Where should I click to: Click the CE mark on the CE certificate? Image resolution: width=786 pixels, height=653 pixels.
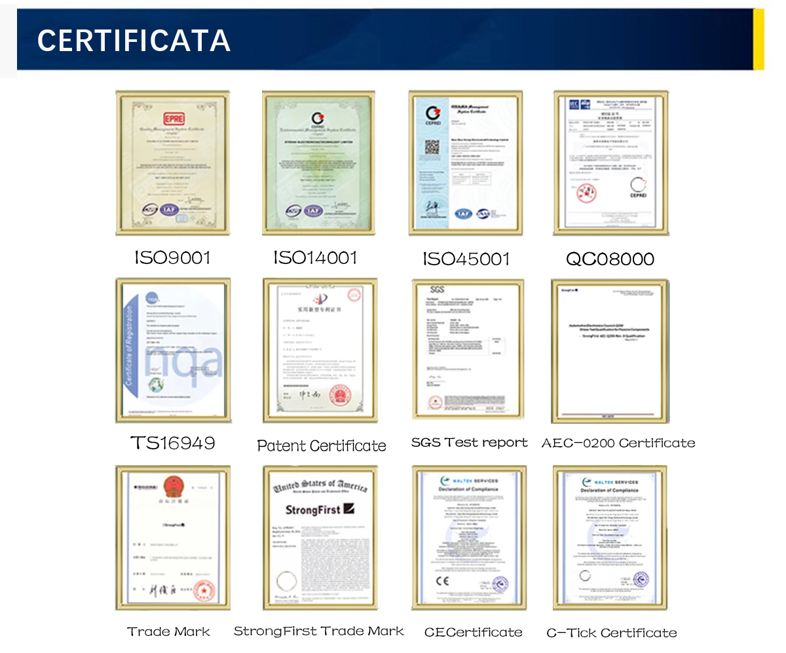coord(443,580)
